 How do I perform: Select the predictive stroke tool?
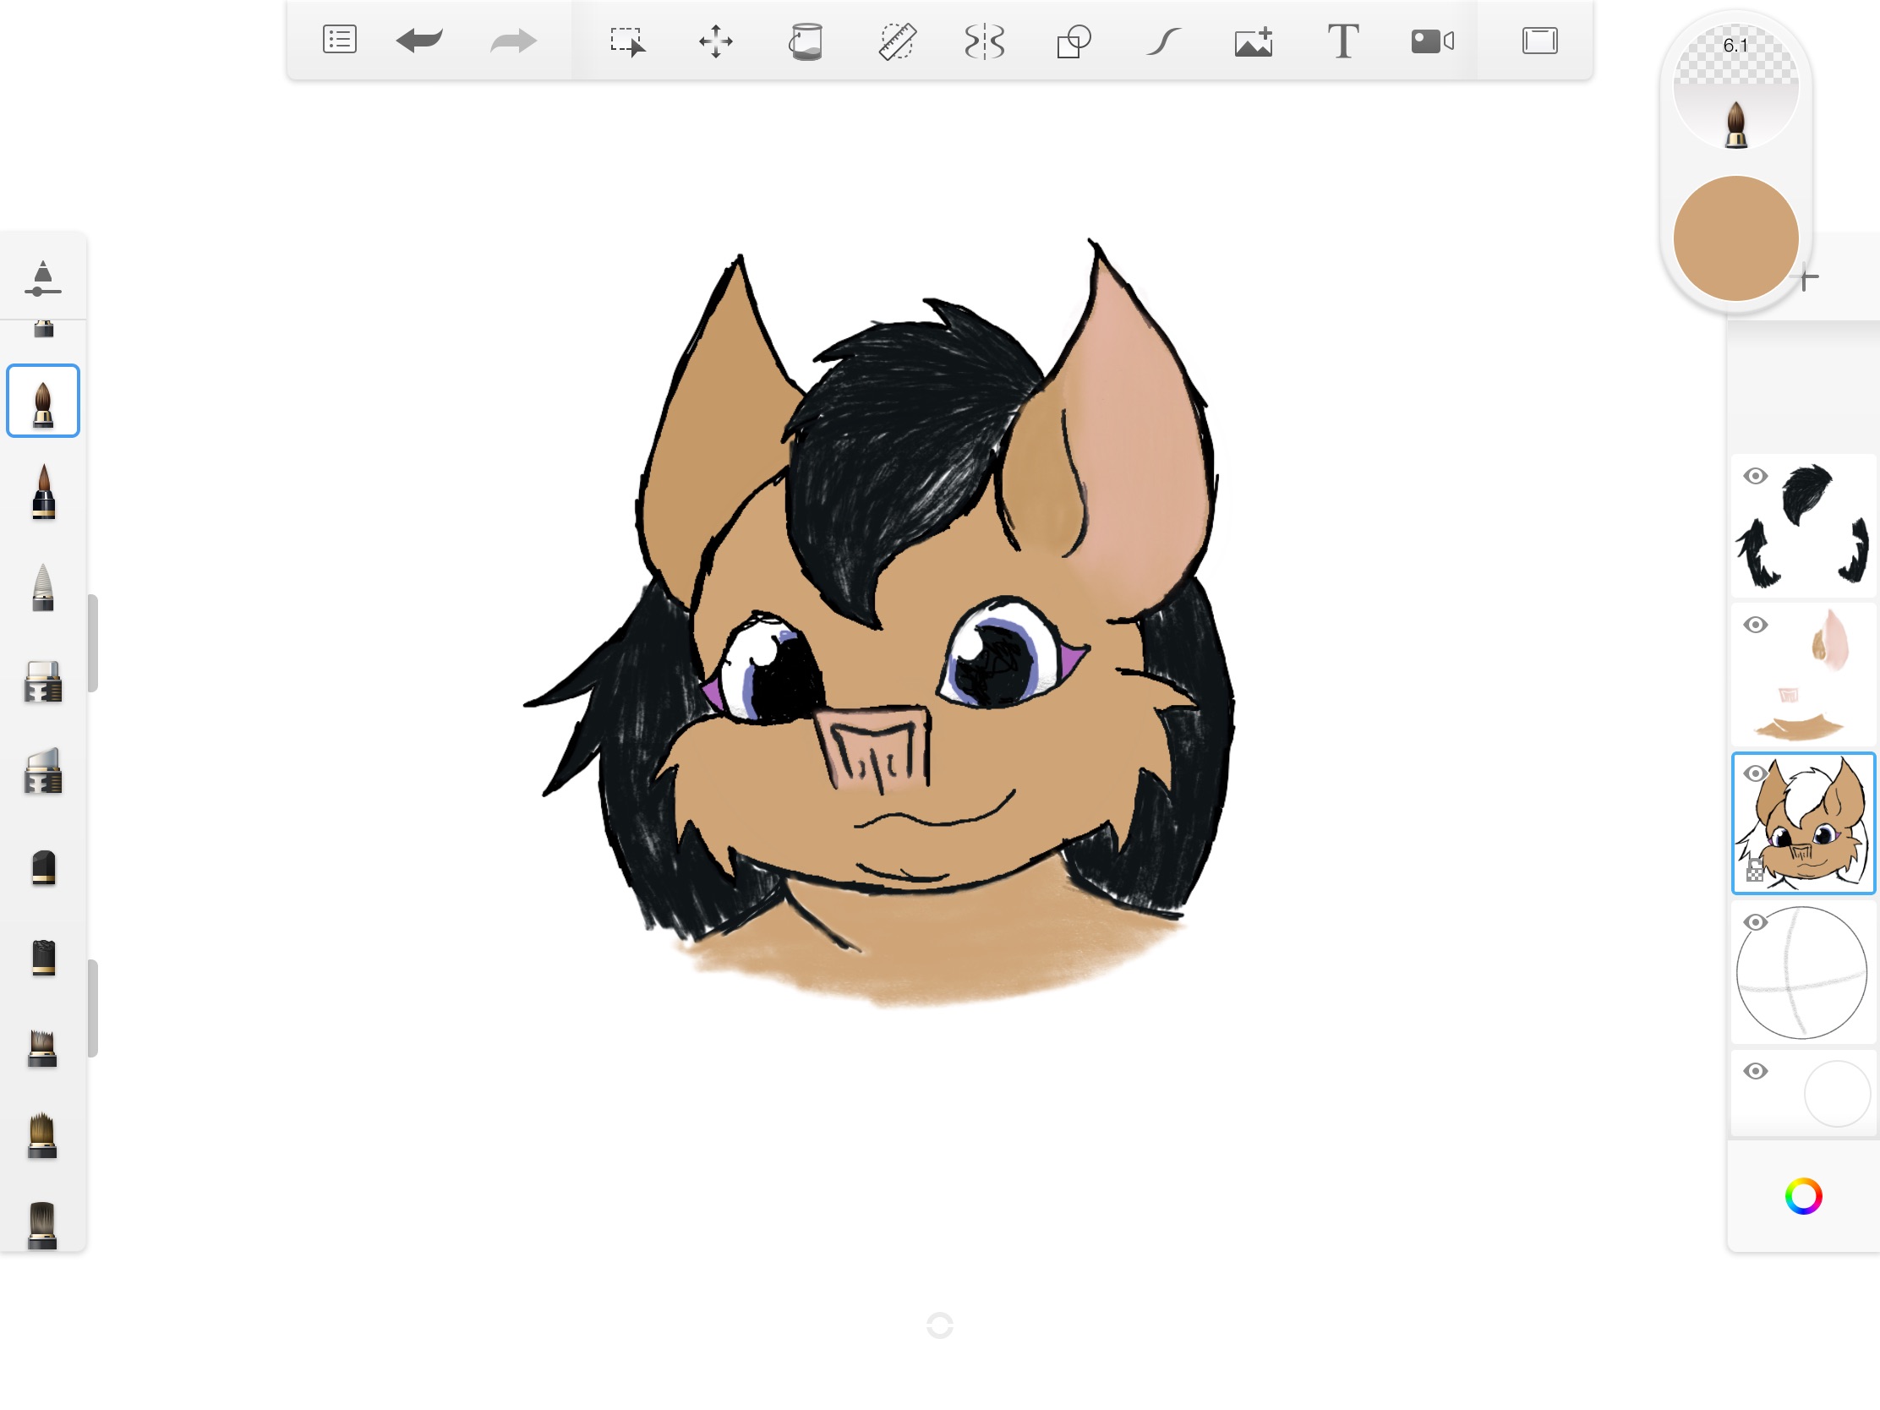pyautogui.click(x=1163, y=41)
